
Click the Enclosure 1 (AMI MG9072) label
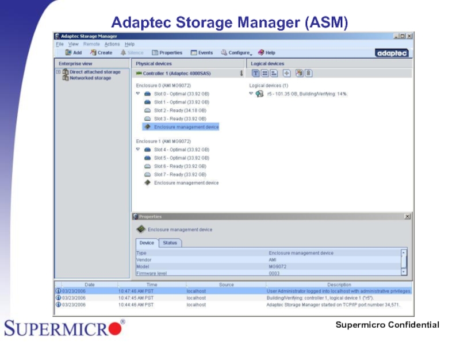click(163, 141)
